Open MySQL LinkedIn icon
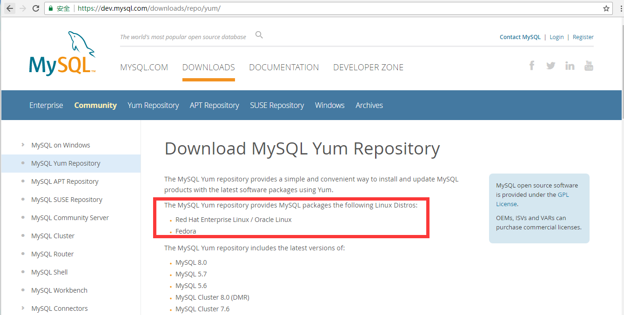 (570, 66)
